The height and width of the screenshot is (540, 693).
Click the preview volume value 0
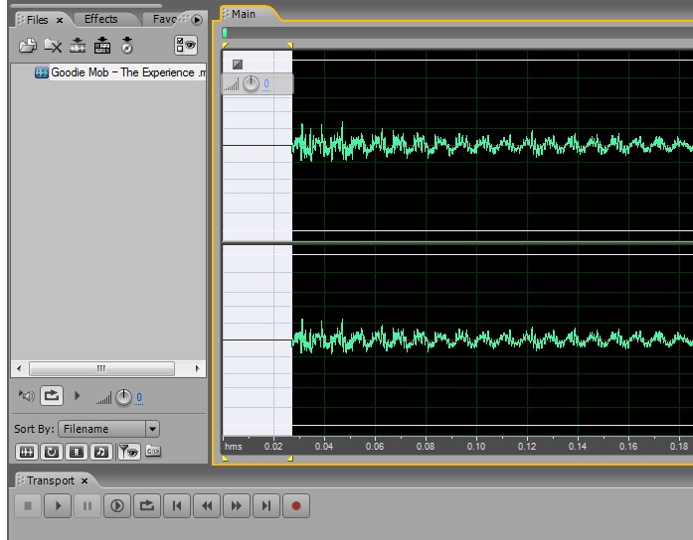point(139,397)
